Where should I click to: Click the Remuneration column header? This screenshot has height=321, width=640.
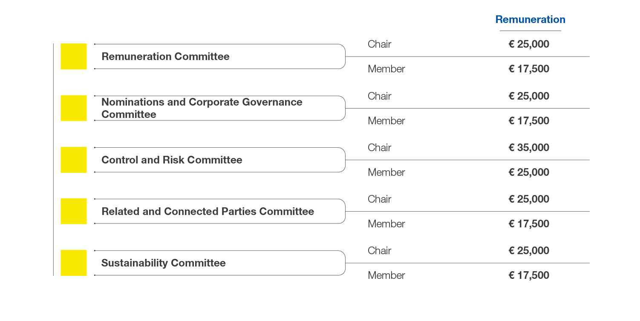(x=530, y=20)
